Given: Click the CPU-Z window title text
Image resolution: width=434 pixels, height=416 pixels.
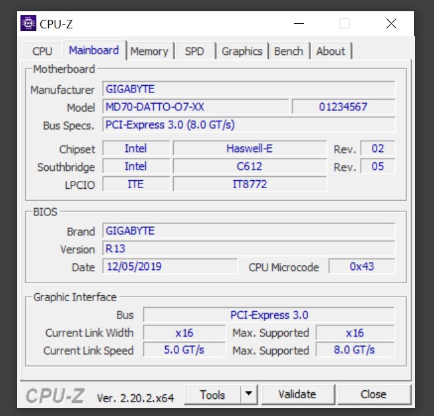Looking at the screenshot, I should click(56, 24).
